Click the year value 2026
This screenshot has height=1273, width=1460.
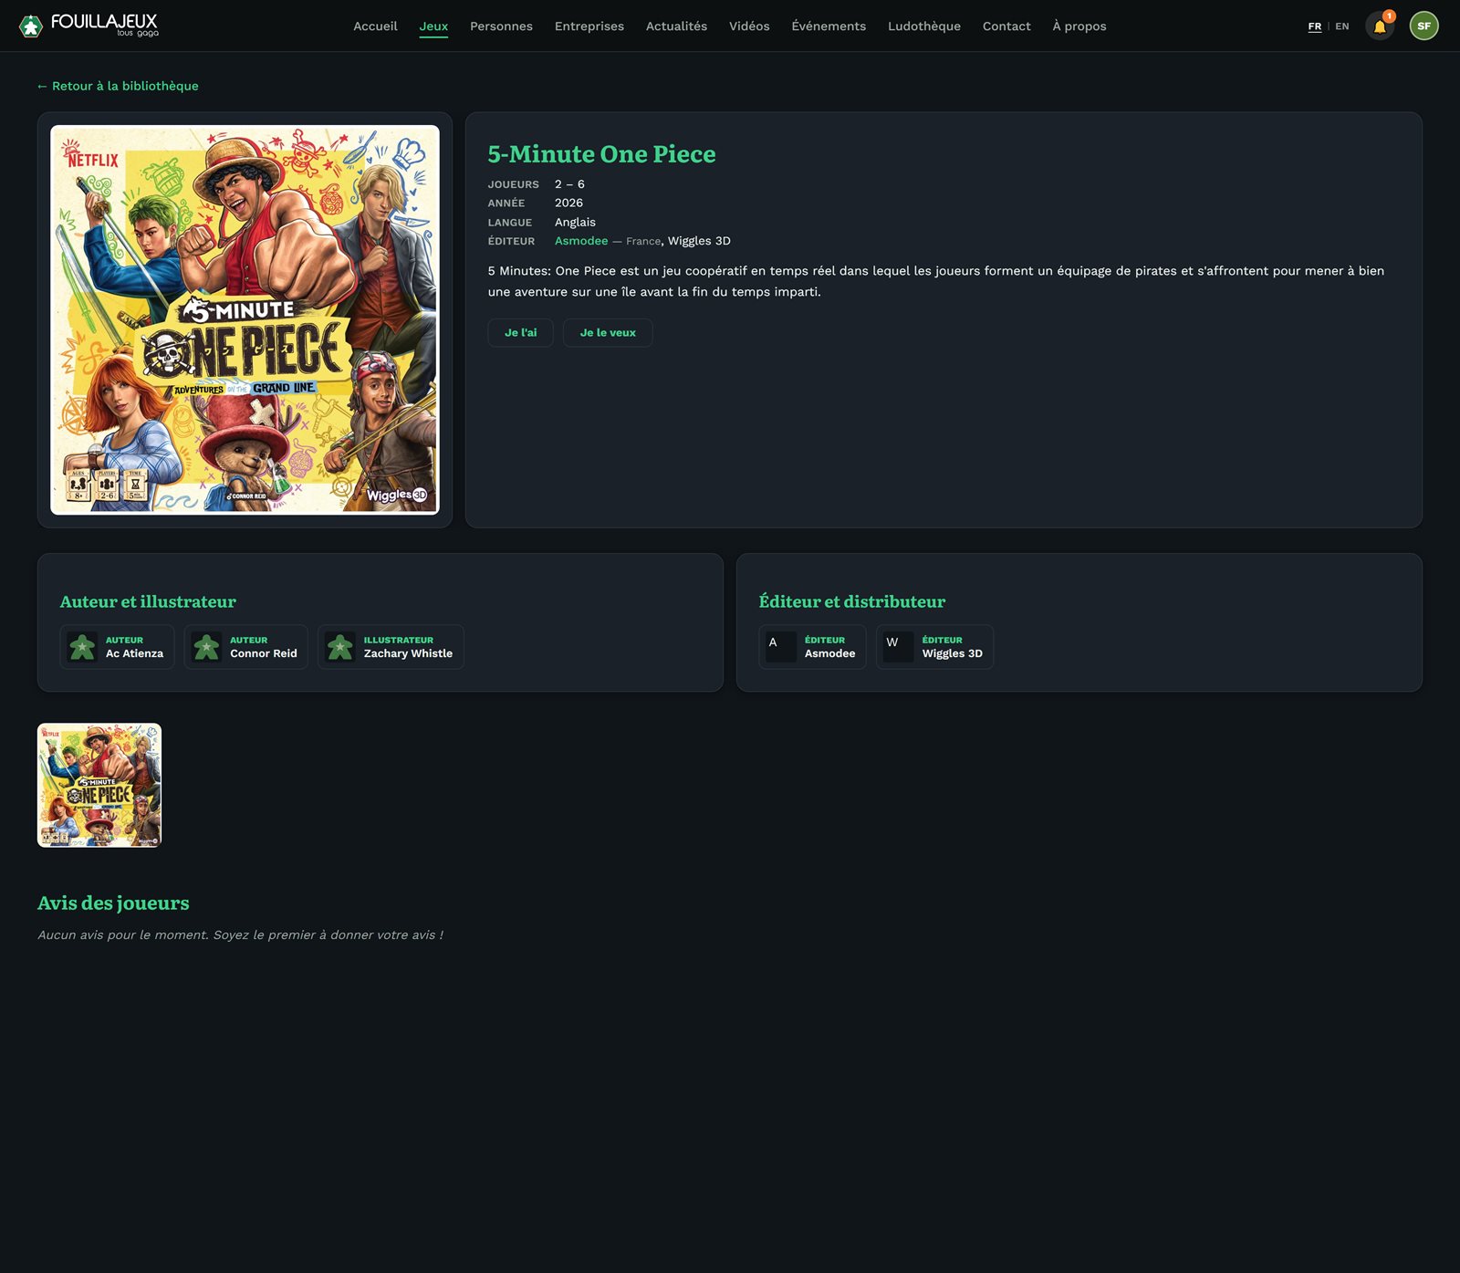568,203
